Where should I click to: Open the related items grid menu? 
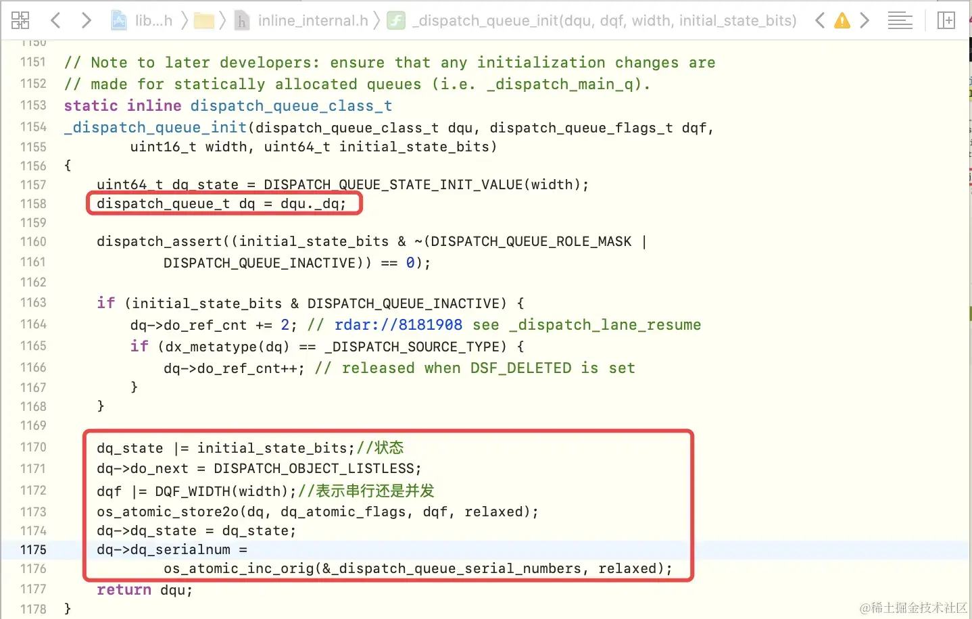(x=20, y=20)
